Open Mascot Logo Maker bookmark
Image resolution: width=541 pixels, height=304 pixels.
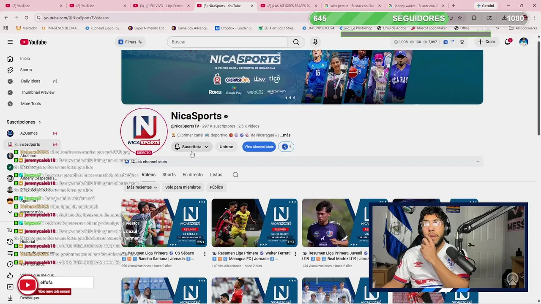[430, 28]
